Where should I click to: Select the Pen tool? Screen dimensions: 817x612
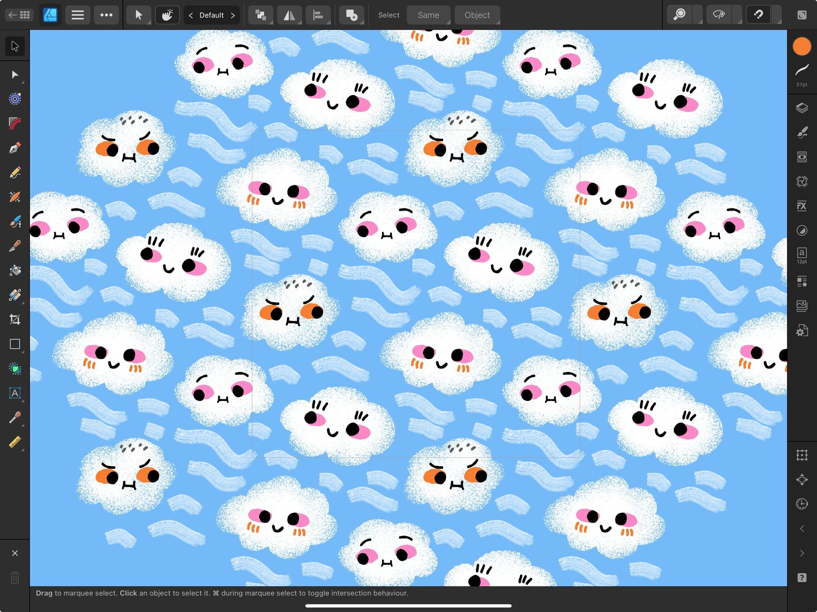point(15,148)
